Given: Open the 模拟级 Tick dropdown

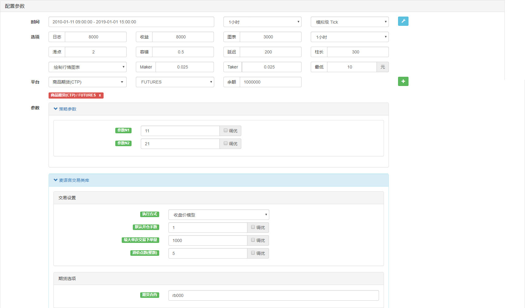Looking at the screenshot, I should coord(349,22).
